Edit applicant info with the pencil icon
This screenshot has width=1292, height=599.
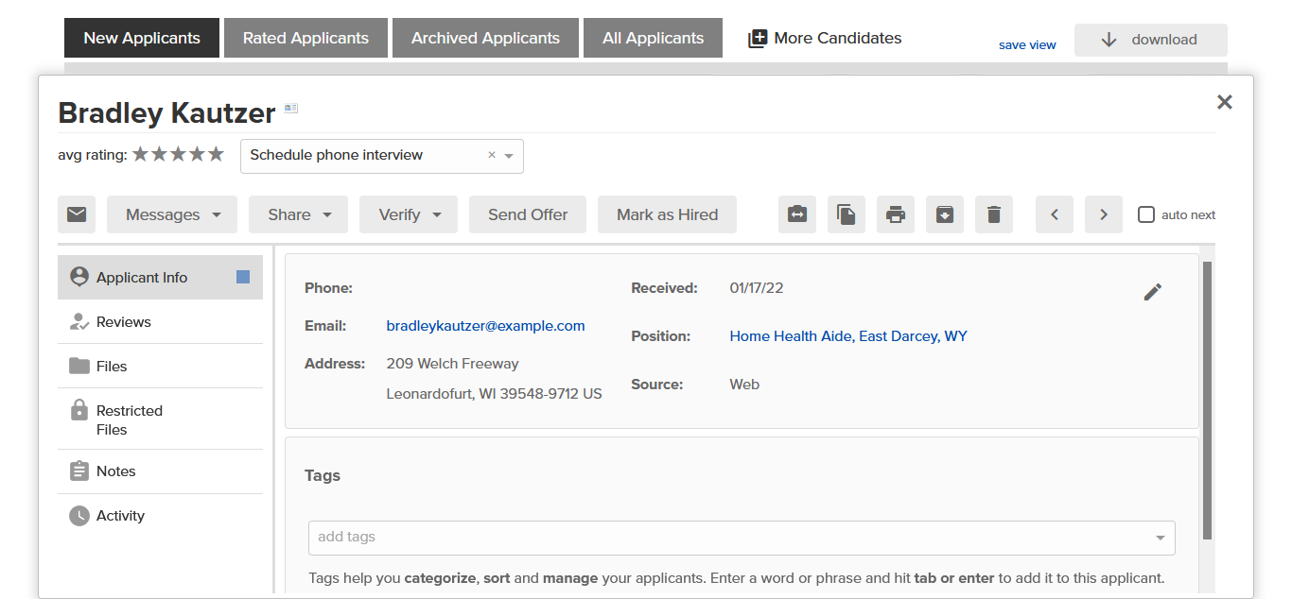1152,292
